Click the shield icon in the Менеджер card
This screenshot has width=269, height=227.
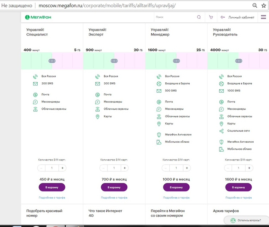click(x=159, y=135)
